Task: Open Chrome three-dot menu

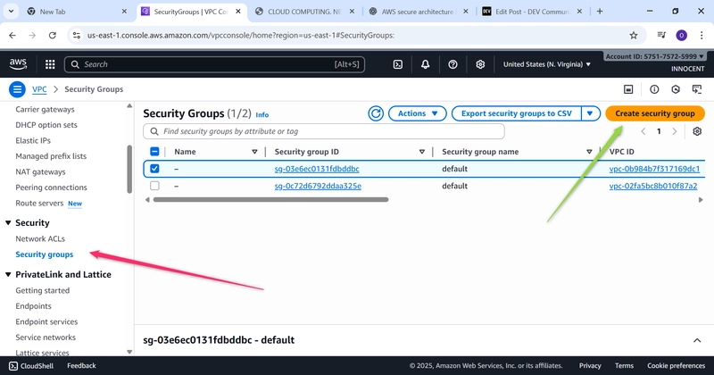Action: 702,35
